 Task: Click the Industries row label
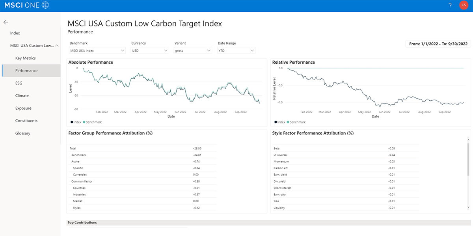click(x=79, y=195)
